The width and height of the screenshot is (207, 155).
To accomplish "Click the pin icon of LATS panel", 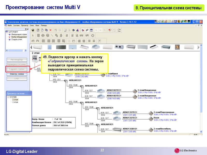I will (26, 29).
